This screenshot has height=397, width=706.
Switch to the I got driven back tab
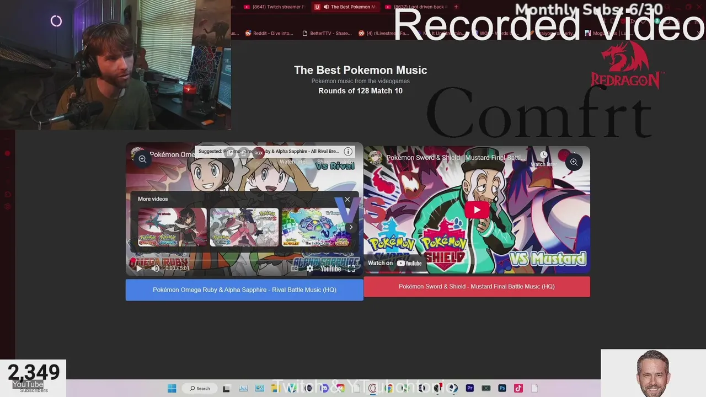click(416, 7)
